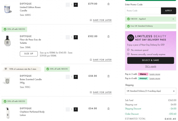This screenshot has height=121, width=178.
Task: Remove Fleur de Peau Eau de Toilette
Action: click(x=108, y=36)
